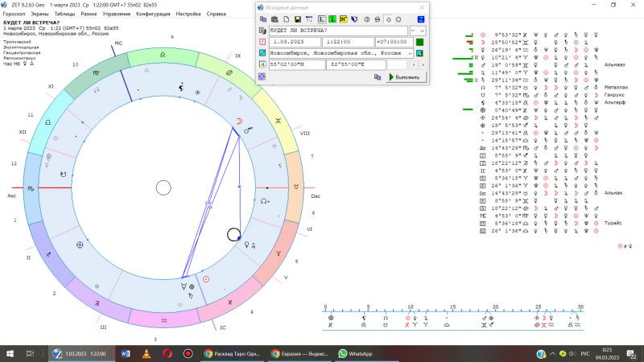
Task: Click the green L toolbar icon
Action: 332,19
